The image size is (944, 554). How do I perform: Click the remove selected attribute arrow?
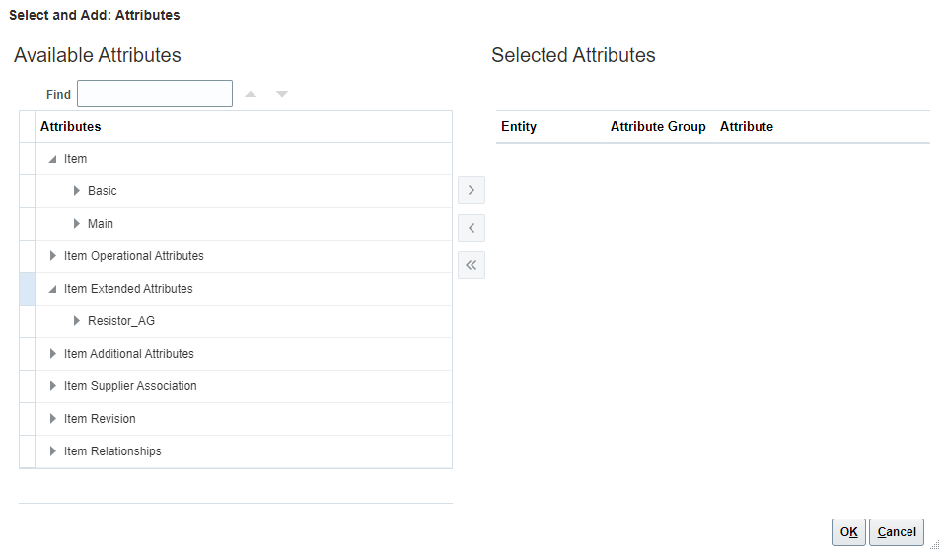472,228
